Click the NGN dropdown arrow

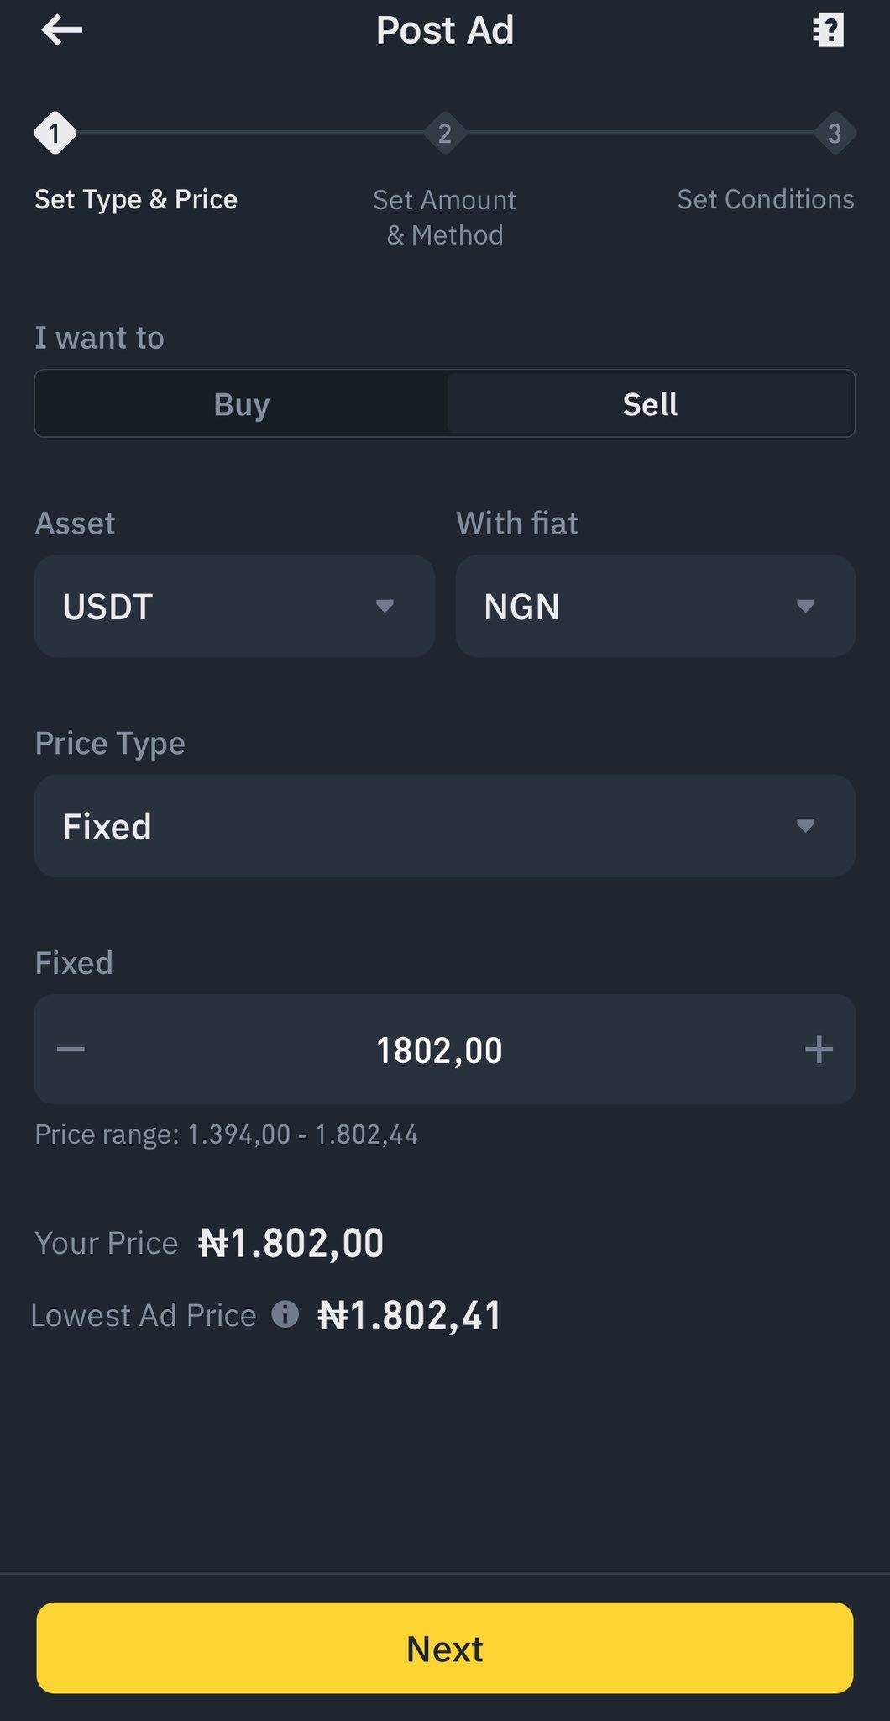805,606
